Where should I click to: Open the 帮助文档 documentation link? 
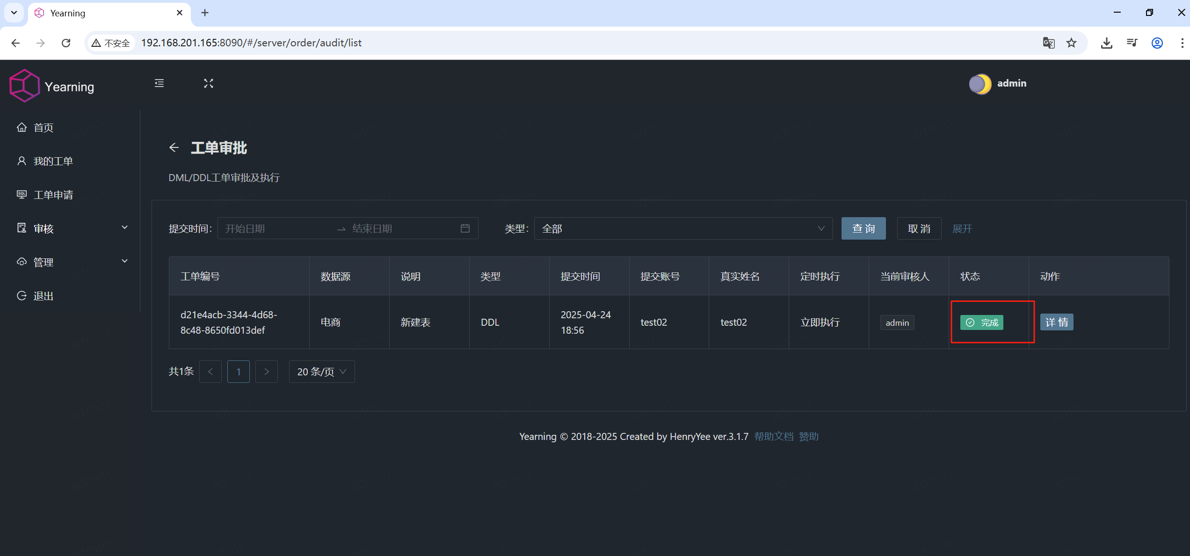[x=774, y=436]
